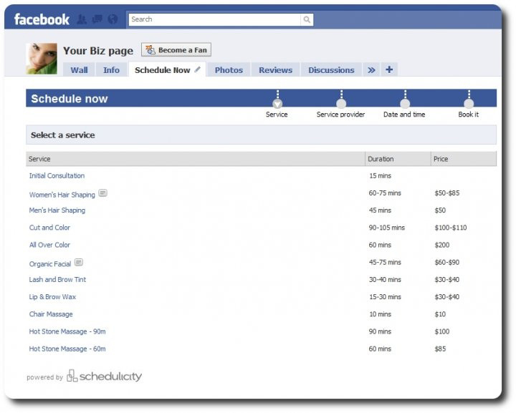The width and height of the screenshot is (516, 413).
Task: Click the 90-105 mins duration cell
Action: pyautogui.click(x=387, y=228)
